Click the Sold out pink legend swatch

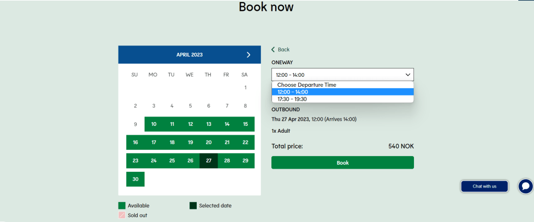click(122, 215)
